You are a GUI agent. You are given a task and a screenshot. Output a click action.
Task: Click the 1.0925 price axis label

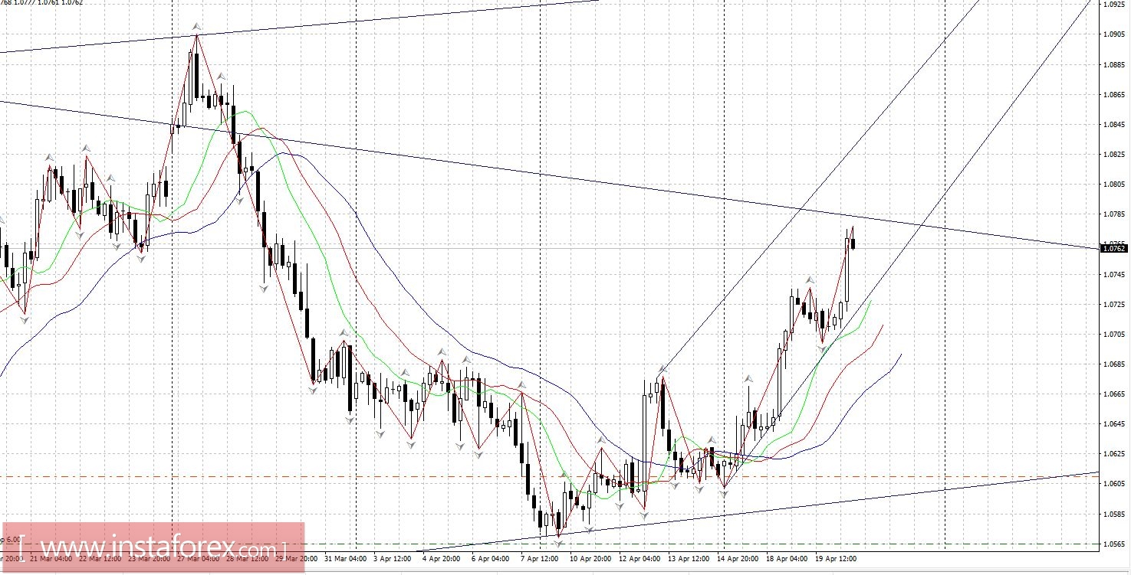click(1114, 5)
